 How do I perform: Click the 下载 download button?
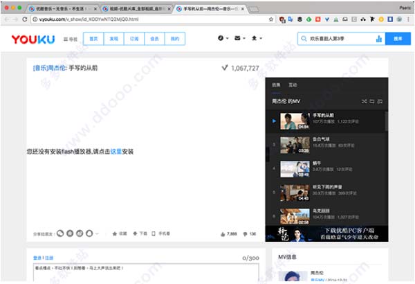click(x=140, y=233)
